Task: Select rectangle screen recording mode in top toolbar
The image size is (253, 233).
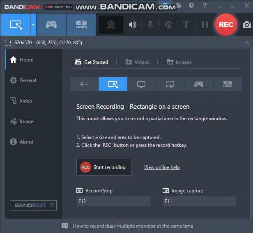Action: [15, 25]
